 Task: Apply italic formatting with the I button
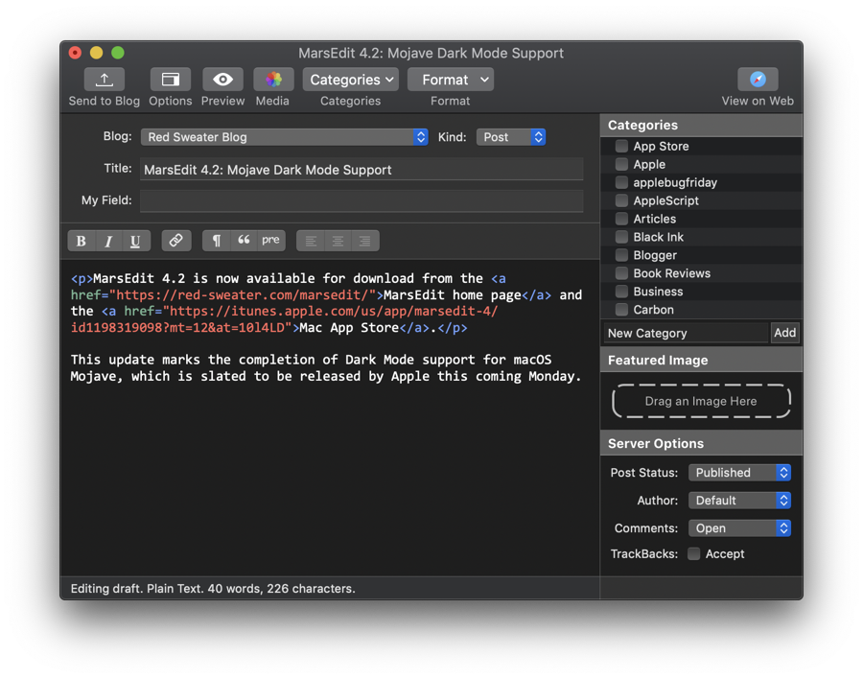point(108,241)
